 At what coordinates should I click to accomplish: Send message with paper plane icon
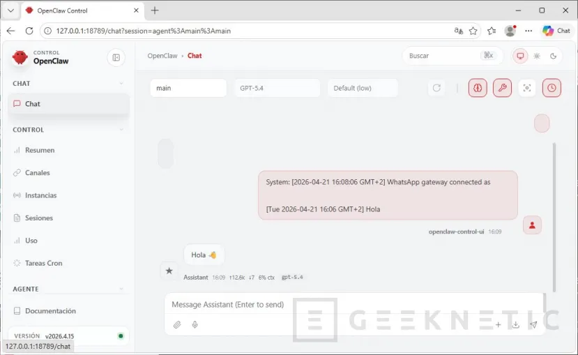click(x=533, y=325)
